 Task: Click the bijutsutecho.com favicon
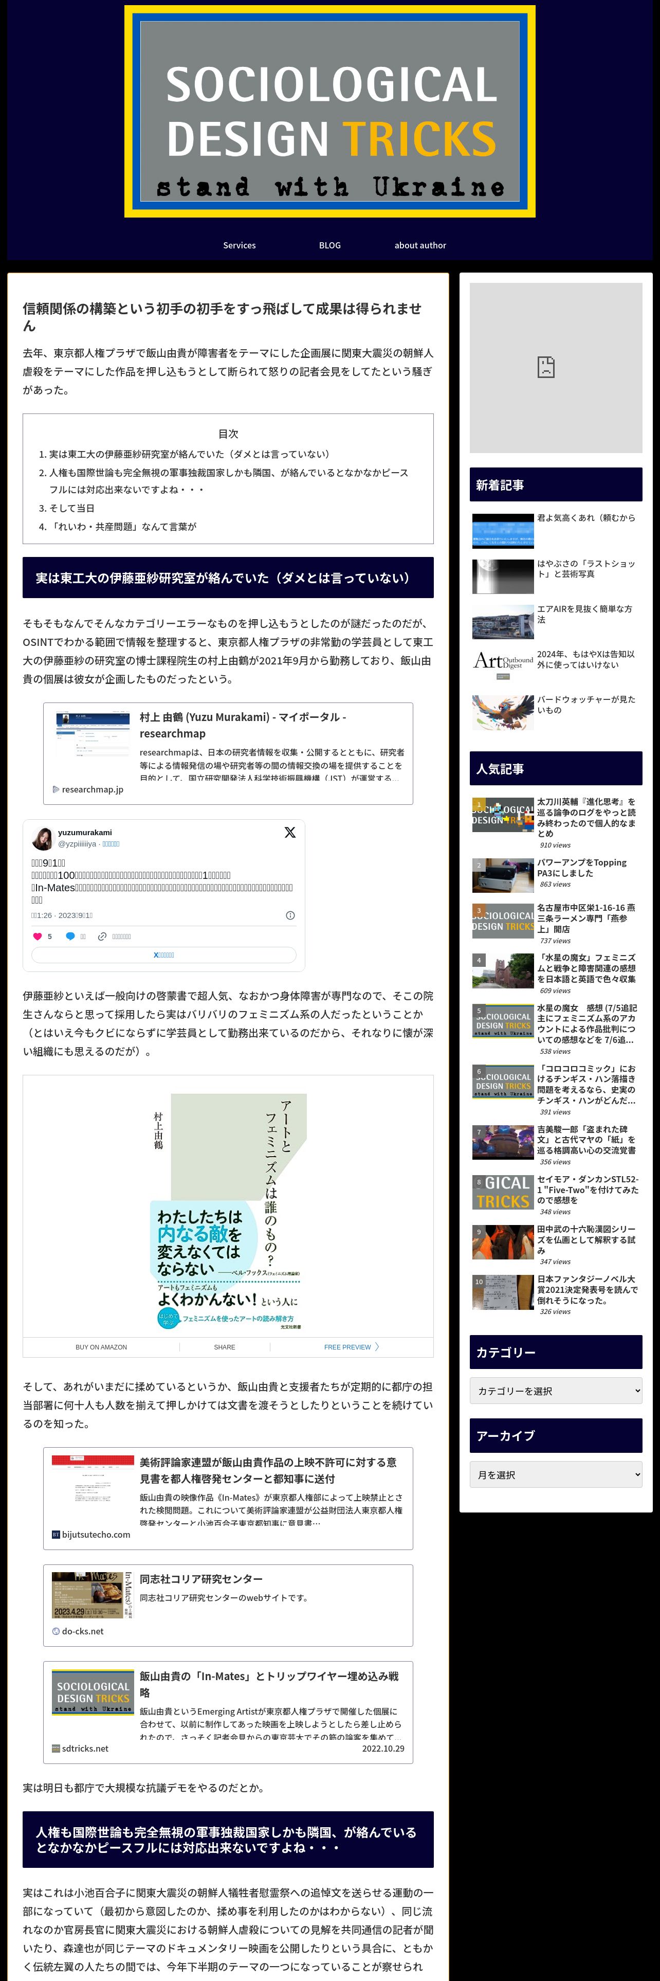click(56, 1534)
